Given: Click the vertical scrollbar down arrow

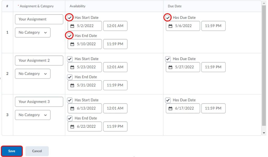Looking at the screenshot, I should click(x=264, y=133).
